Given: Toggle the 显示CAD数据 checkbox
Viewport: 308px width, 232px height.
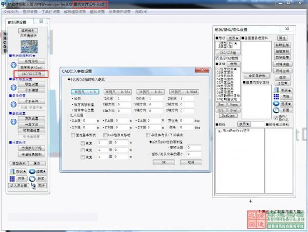Looking at the screenshot, I should click(218, 58).
